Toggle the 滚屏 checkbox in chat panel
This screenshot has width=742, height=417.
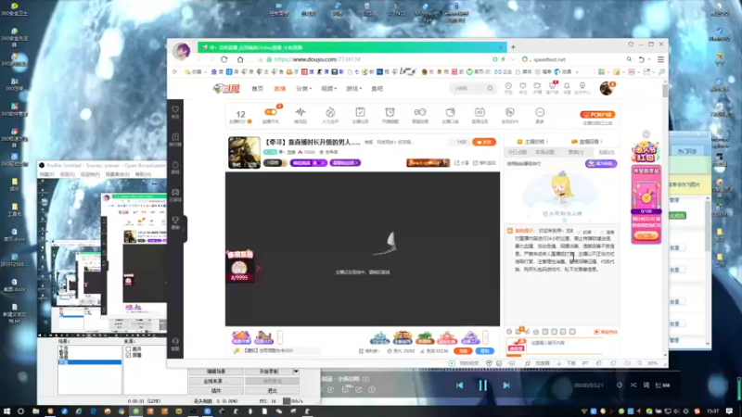pyautogui.click(x=602, y=233)
